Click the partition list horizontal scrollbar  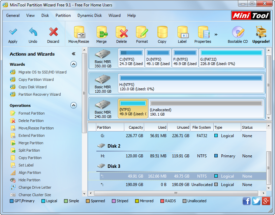(x=176, y=193)
